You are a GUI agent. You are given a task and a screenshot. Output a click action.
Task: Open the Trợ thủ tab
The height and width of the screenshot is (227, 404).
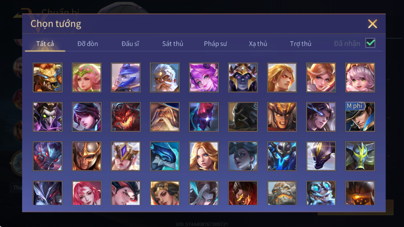301,44
